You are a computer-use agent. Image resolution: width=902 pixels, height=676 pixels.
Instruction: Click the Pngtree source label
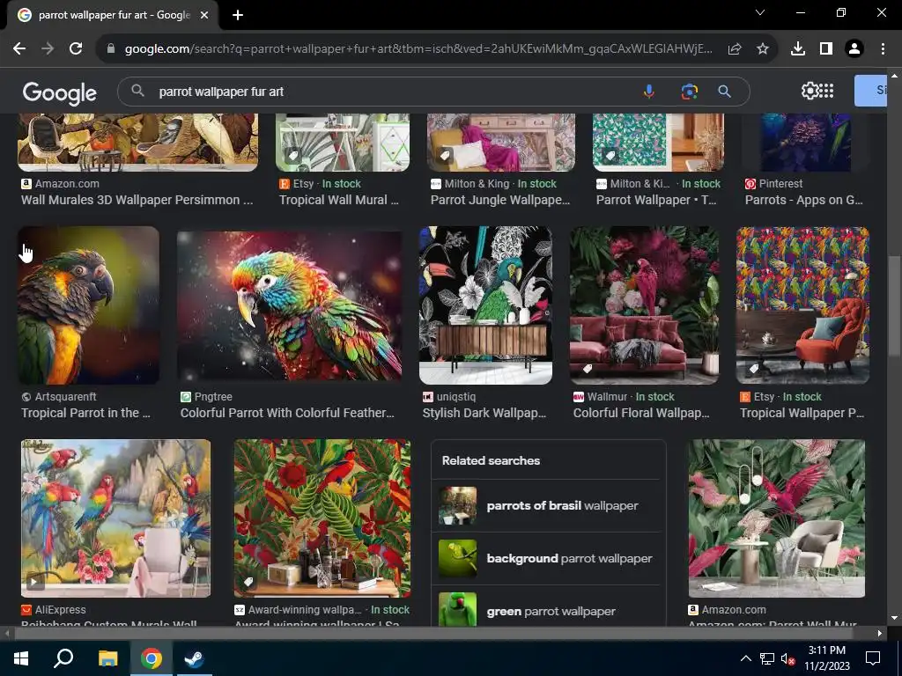coord(213,397)
